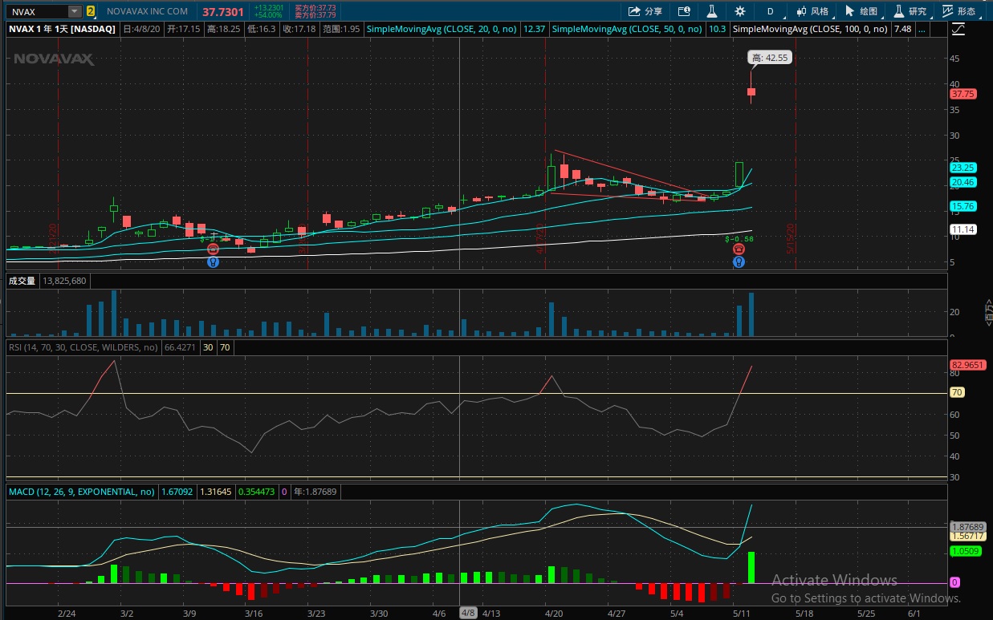Click the RSI (14, 70, 30, CLOSE, WILDERS) label
This screenshot has height=620, width=993.
click(83, 347)
